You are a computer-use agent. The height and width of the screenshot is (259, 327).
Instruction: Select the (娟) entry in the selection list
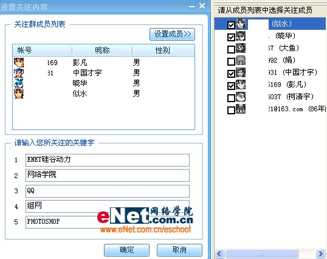coord(289,60)
